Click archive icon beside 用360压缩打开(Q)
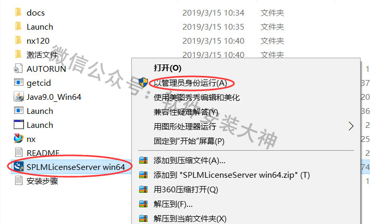370x224 pixels. coord(143,189)
